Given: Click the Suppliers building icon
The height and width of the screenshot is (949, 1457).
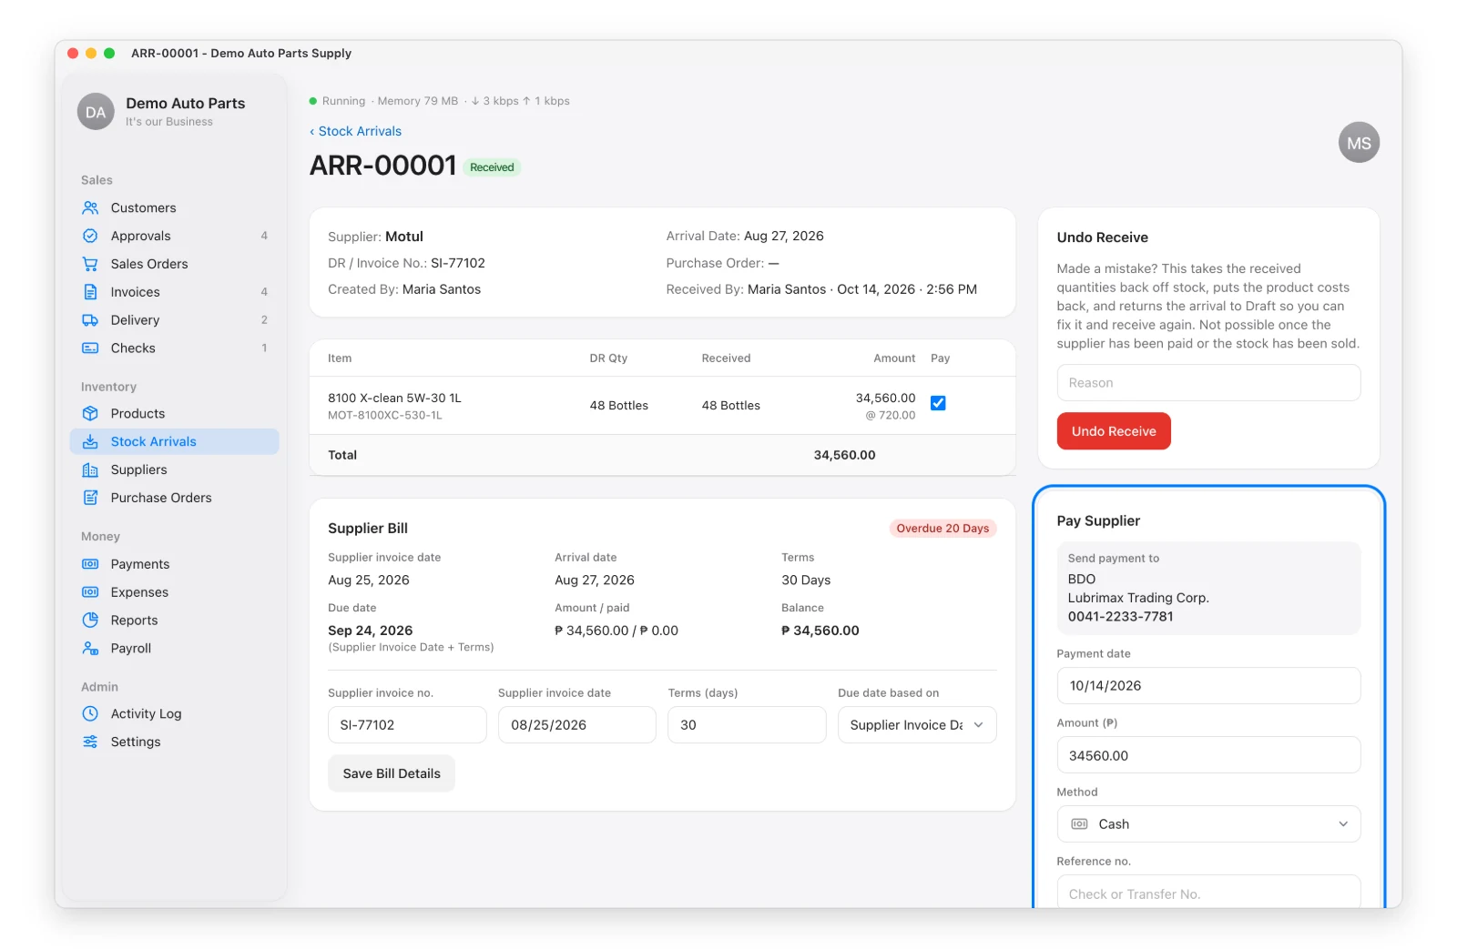Looking at the screenshot, I should click(90, 470).
